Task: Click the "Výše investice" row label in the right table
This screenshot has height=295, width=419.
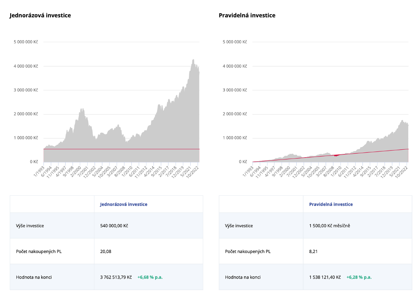Action: (239, 225)
